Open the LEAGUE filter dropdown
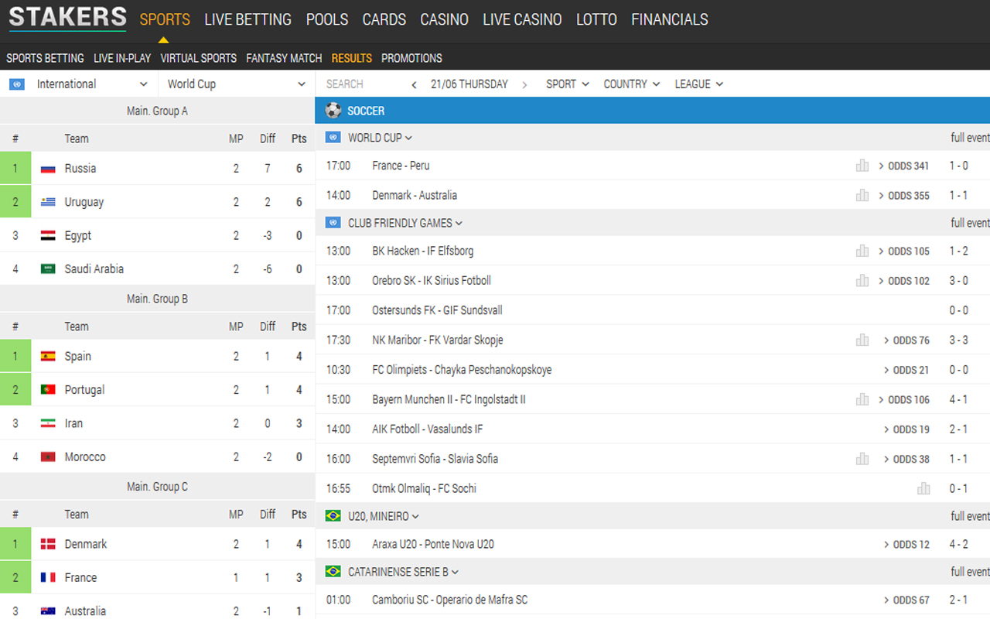Image resolution: width=990 pixels, height=619 pixels. 698,84
